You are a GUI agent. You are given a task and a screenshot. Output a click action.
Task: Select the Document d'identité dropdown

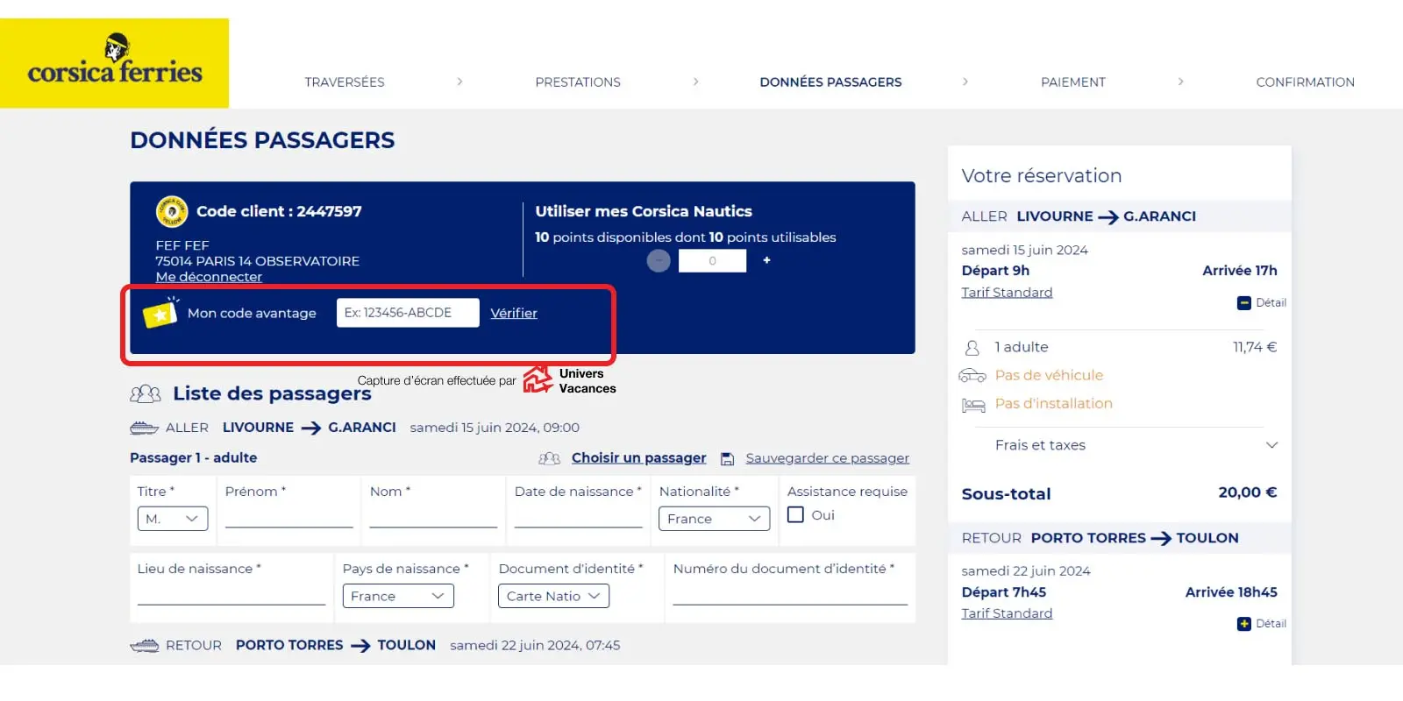coord(553,596)
